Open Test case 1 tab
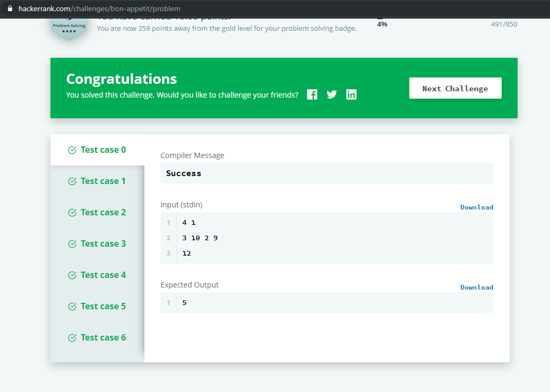Image resolution: width=550 pixels, height=392 pixels. pyautogui.click(x=97, y=181)
